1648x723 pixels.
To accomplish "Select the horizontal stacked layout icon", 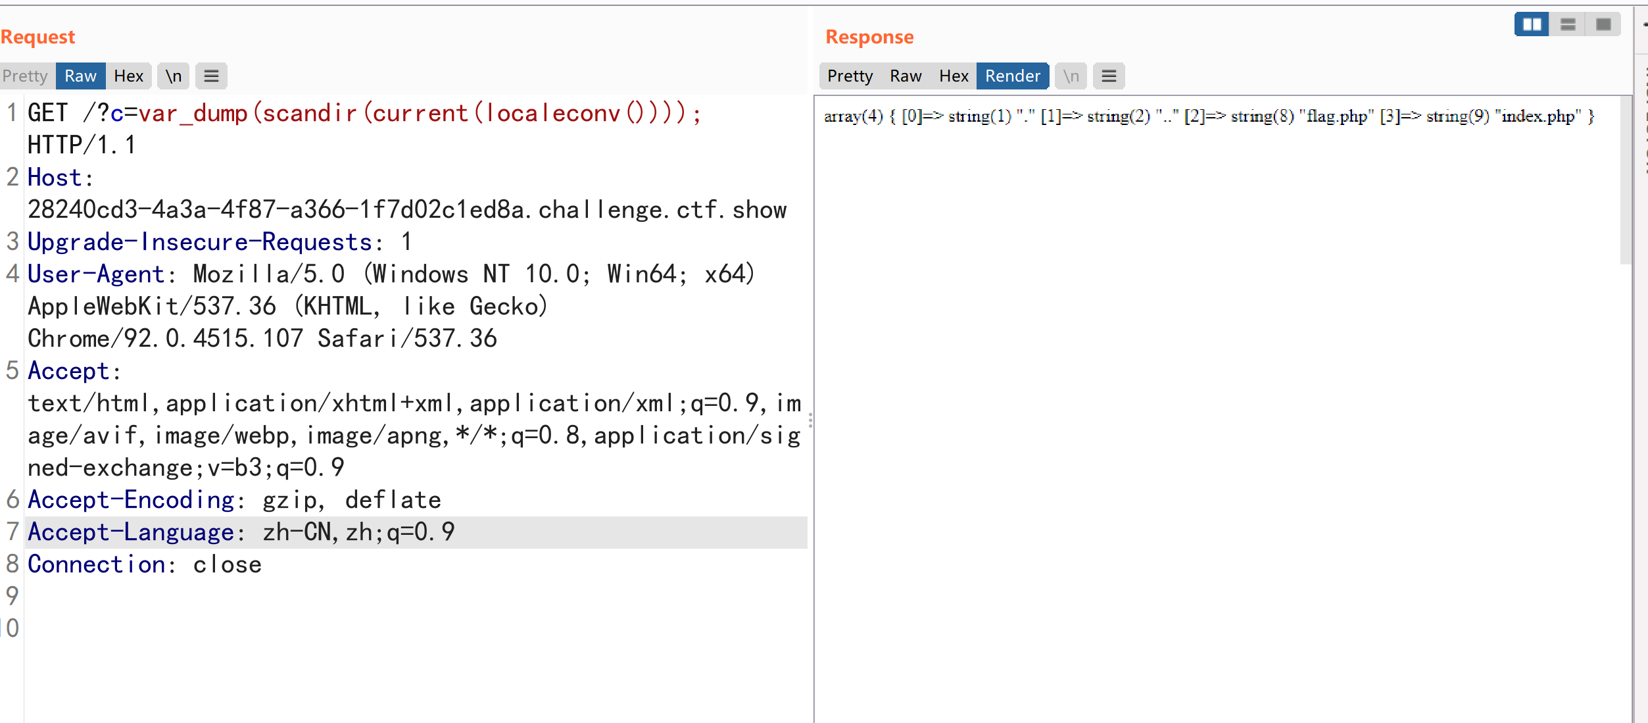I will click(1568, 24).
